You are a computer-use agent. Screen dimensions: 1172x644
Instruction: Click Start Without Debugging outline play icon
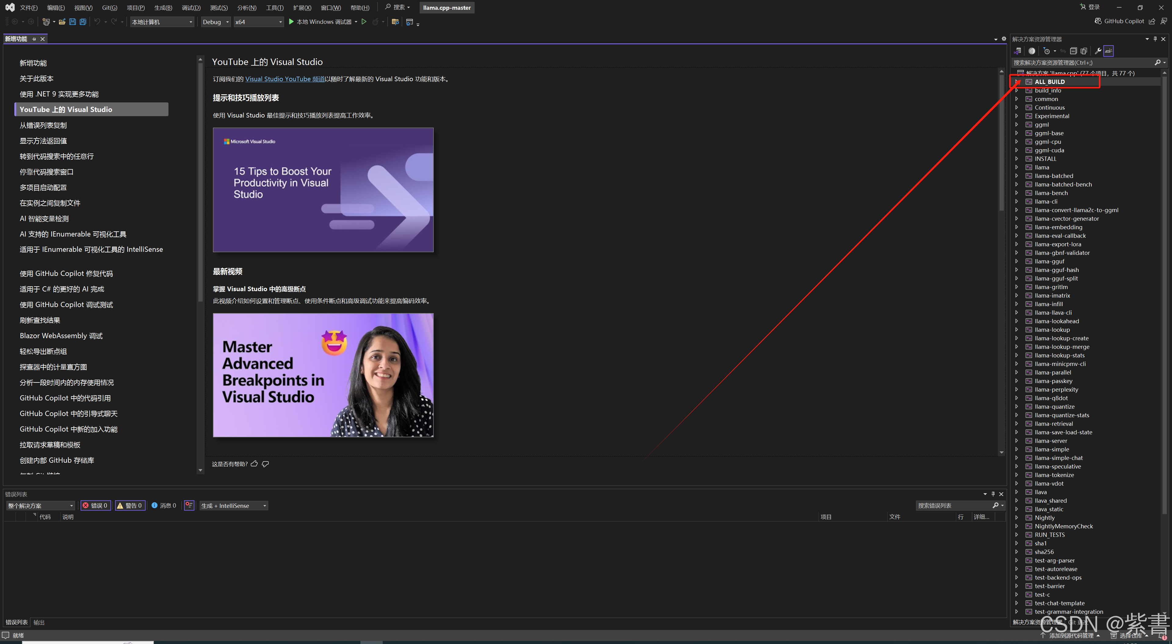point(364,22)
